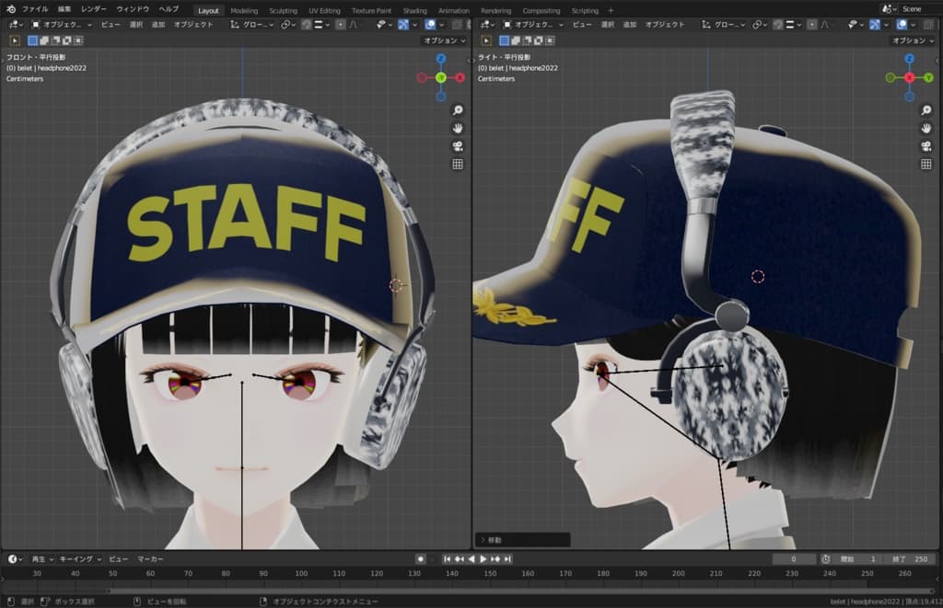The width and height of the screenshot is (943, 608).
Task: Click the マーカー menu in timeline
Action: pyautogui.click(x=150, y=559)
